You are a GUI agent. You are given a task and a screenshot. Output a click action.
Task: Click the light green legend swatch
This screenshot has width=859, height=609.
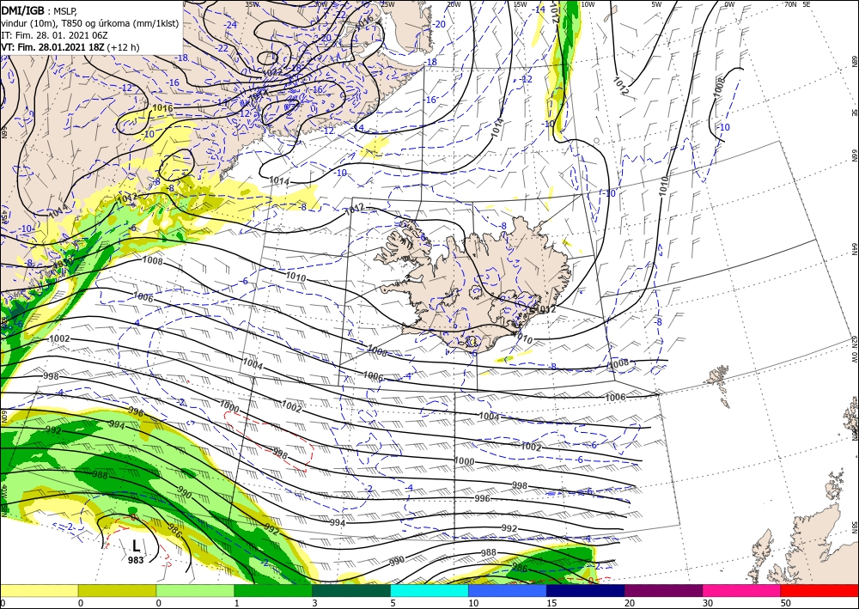[195, 590]
